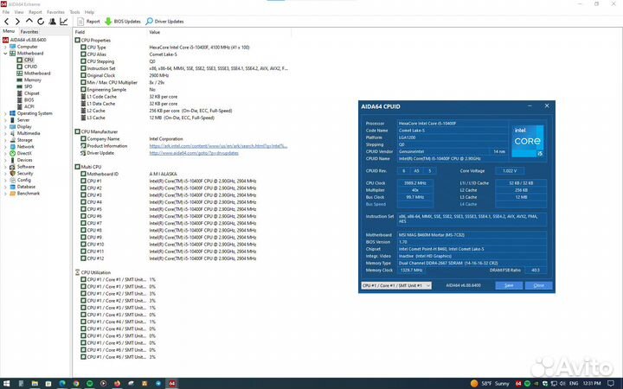Screen dimensions: 623x389
Task: Click the AIDA64 icon in the taskbar
Action: click(172, 384)
